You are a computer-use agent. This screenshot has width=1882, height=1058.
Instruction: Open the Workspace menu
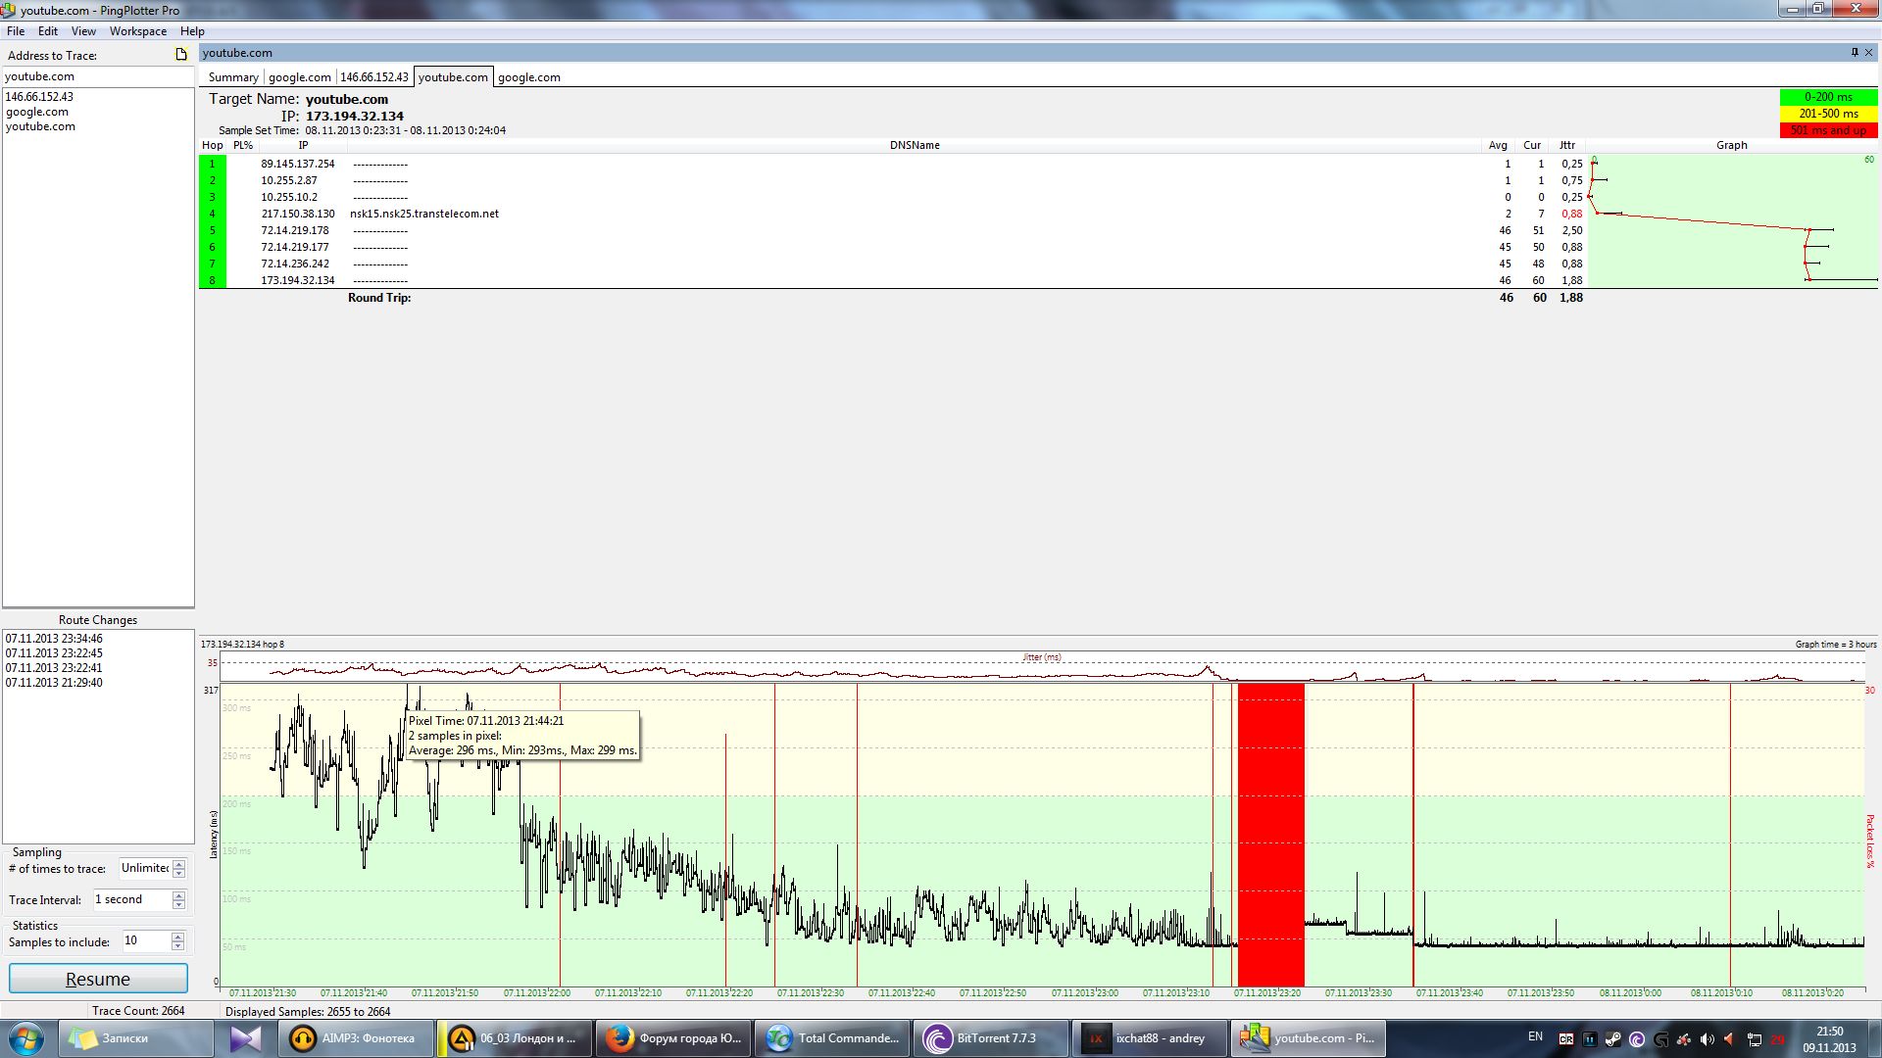[x=137, y=31]
